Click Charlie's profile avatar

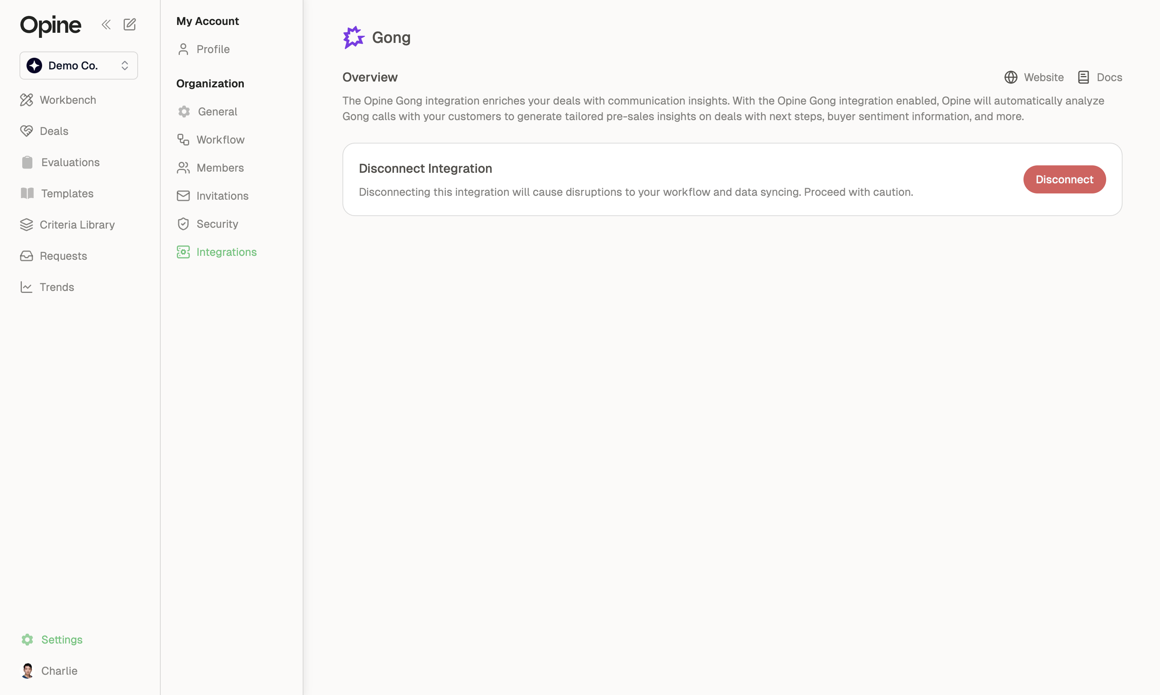tap(28, 671)
